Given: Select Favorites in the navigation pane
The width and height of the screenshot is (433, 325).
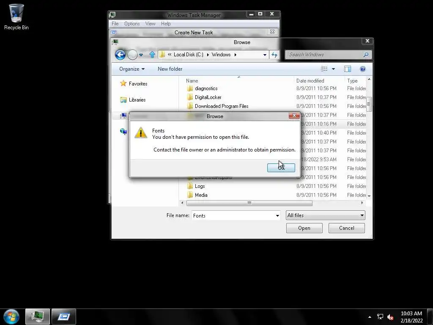Looking at the screenshot, I should (x=138, y=84).
